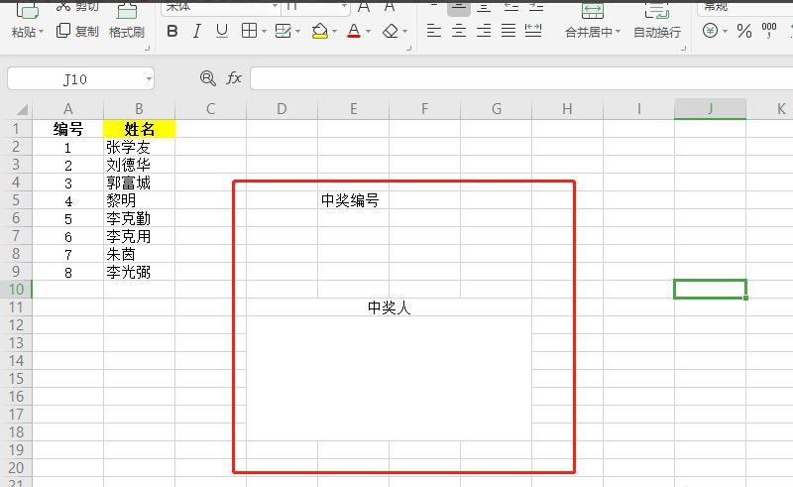Open the yellow fill color dropdown arrow
This screenshot has height=487, width=793.
pyautogui.click(x=335, y=31)
